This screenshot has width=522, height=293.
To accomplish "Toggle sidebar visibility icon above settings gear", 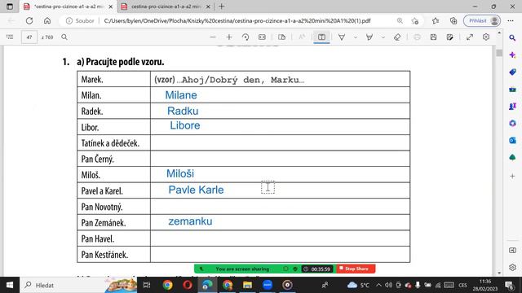I will (x=512, y=250).
